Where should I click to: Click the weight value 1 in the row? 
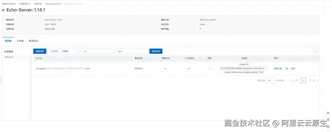[209, 69]
